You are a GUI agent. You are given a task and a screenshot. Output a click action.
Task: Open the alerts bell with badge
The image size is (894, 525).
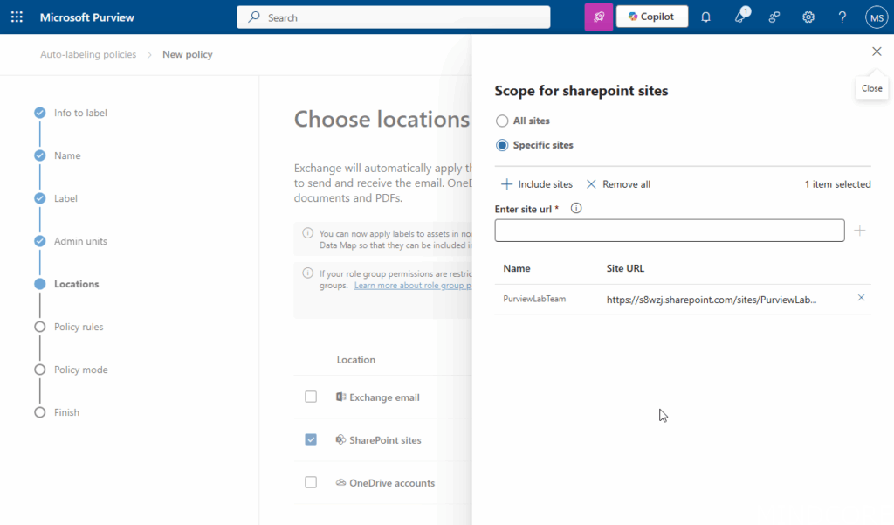click(x=740, y=17)
